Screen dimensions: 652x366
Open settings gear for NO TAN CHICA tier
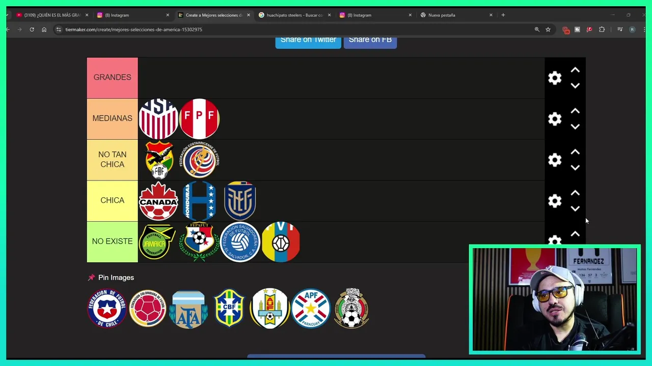pyautogui.click(x=555, y=160)
